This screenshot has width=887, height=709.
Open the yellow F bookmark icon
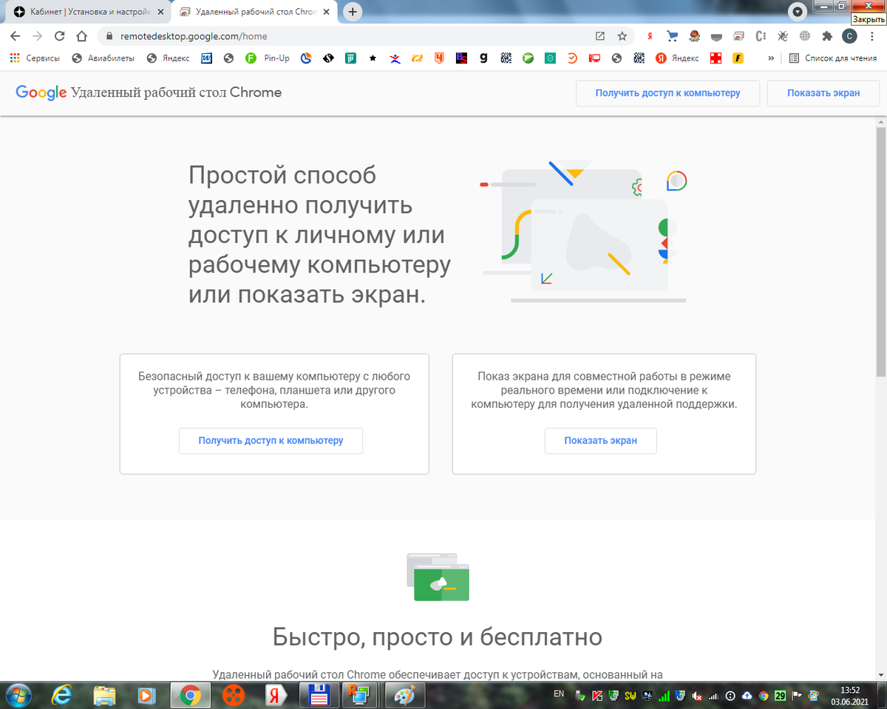(x=738, y=58)
